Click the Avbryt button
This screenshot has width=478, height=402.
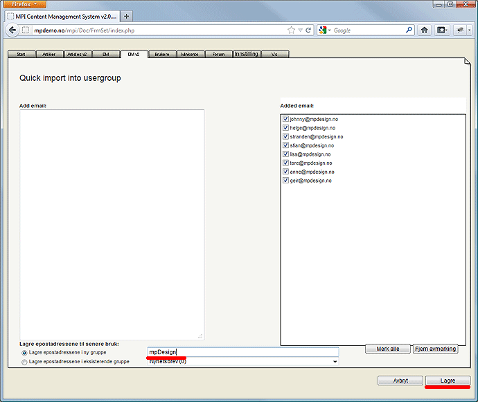[400, 381]
